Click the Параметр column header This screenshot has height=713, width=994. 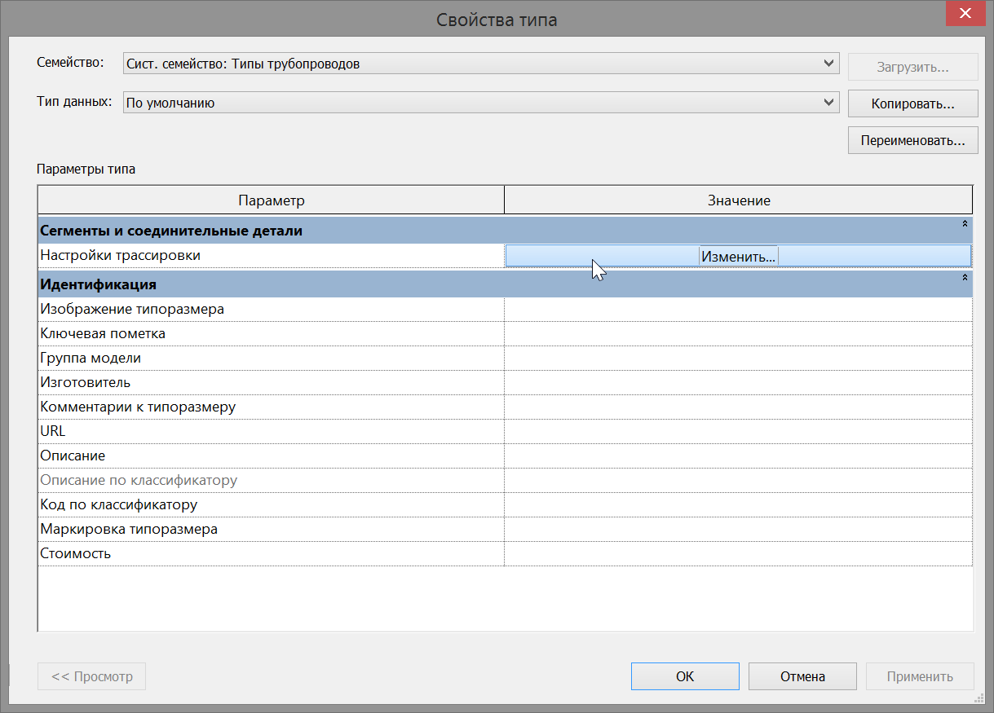click(271, 200)
